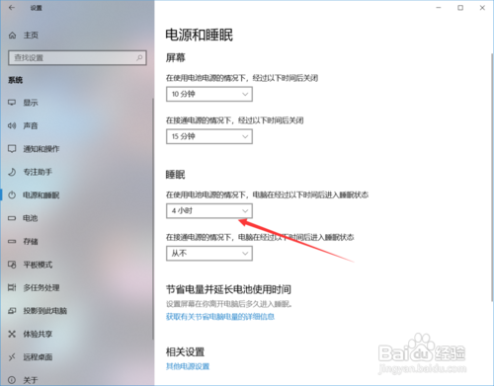Click the sidebar navigation scrollbar

coord(153,219)
